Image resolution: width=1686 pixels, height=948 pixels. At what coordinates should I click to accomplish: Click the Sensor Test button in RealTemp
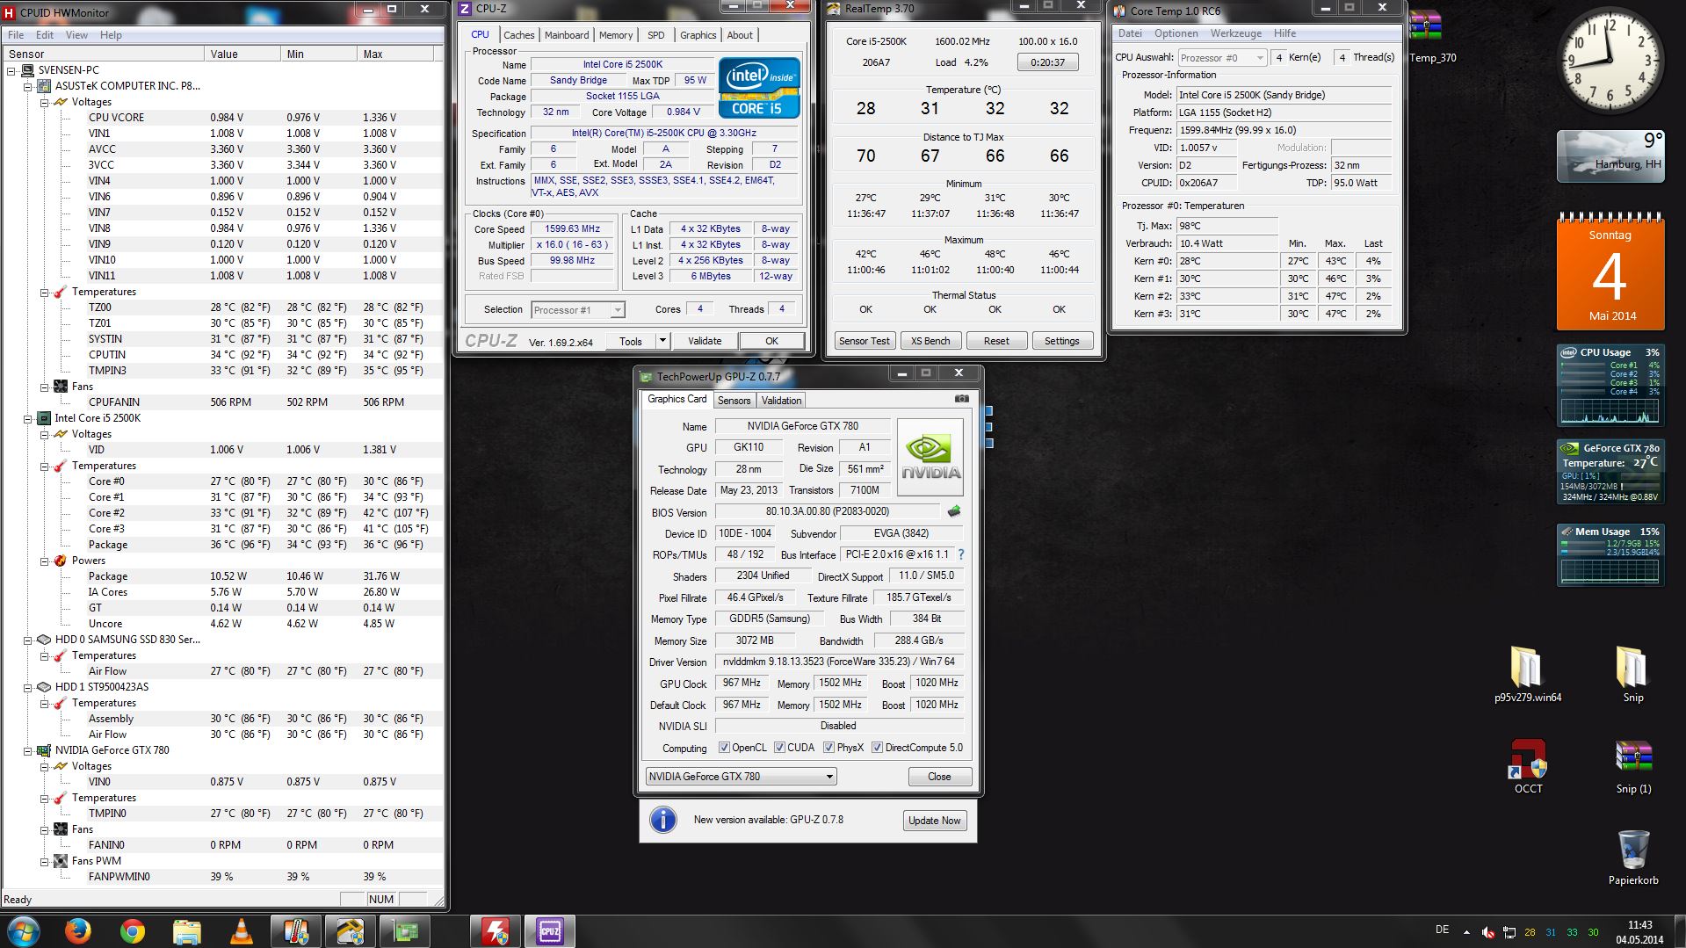tap(865, 341)
